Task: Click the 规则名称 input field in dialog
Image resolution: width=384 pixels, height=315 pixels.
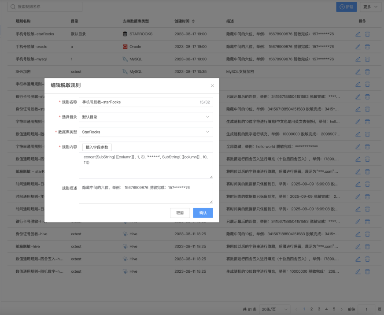Action: tap(146, 102)
